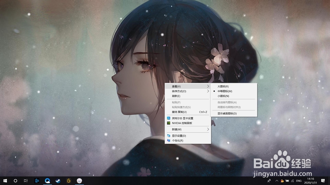Open Cortana circle in taskbar

[16, 181]
